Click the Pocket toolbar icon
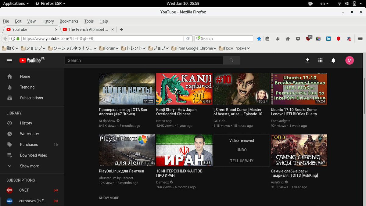Image resolution: width=366 pixels, height=206 pixels. click(x=298, y=39)
